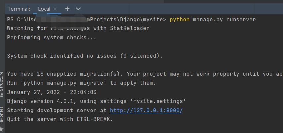The image size is (283, 133).
Task: Click the Structure tool window icon
Action: (x=2, y=95)
